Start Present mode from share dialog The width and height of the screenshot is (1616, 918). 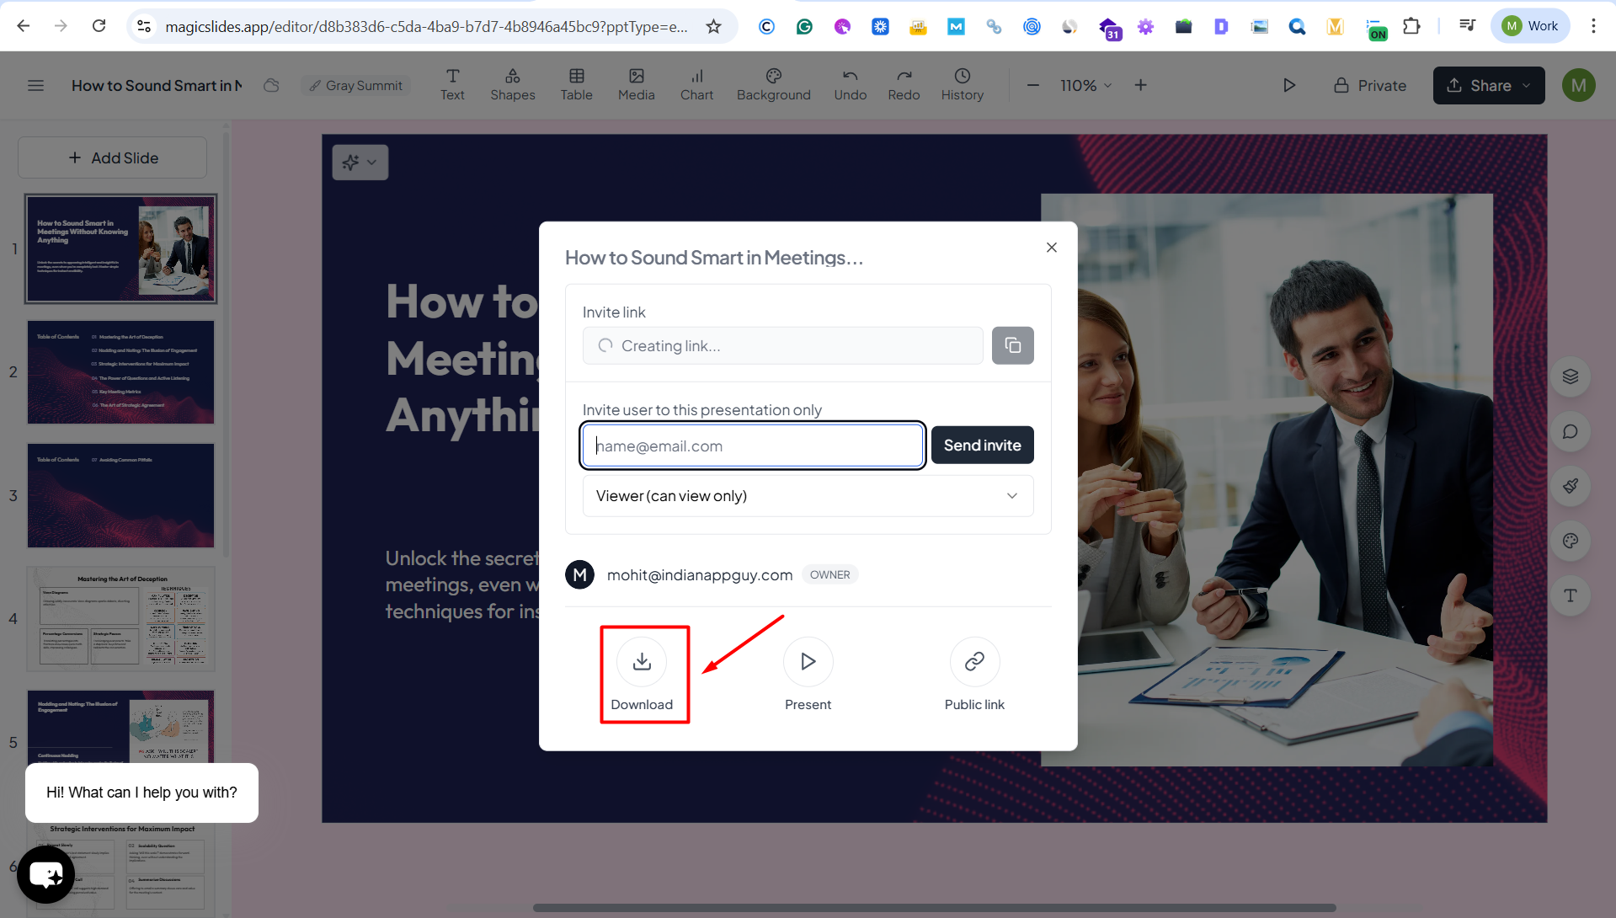[808, 662]
